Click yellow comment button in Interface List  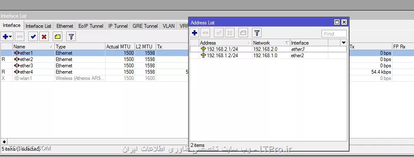tap(57, 37)
